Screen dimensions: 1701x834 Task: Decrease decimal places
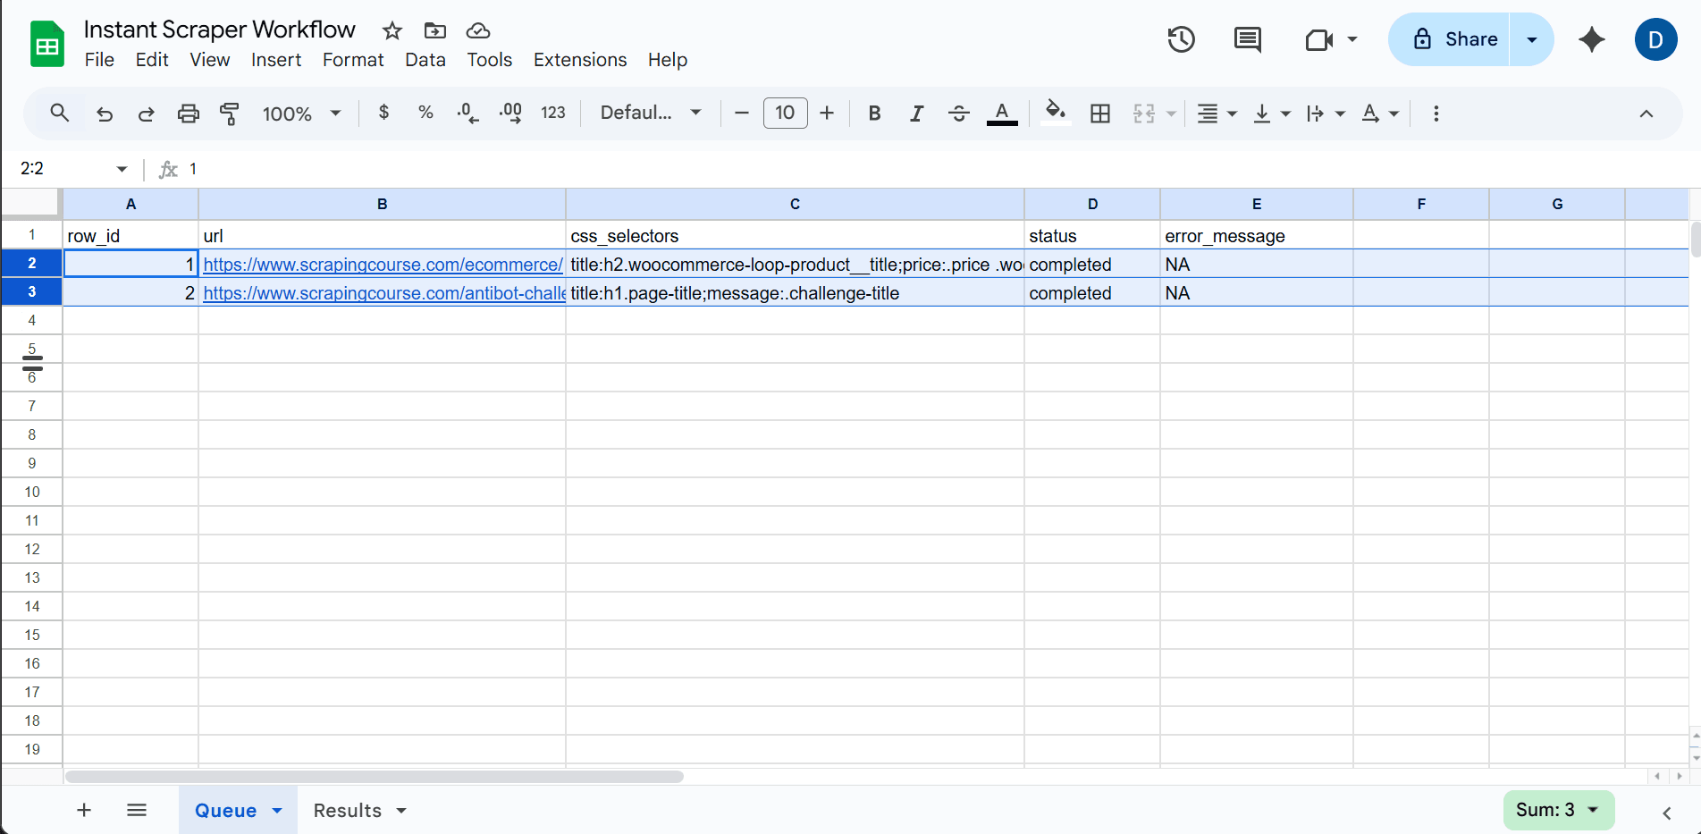467,114
